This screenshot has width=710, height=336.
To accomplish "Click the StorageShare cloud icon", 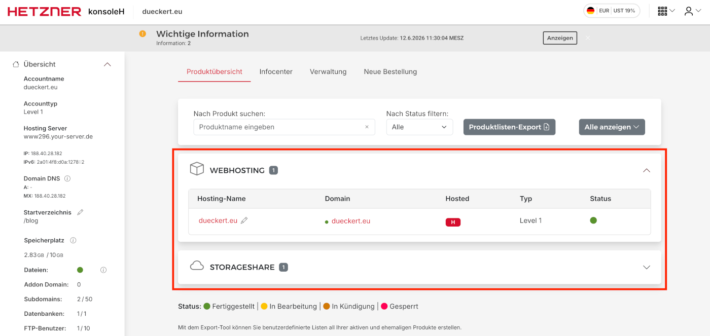I will pyautogui.click(x=197, y=266).
